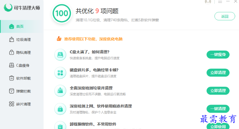Open the 首页 home tab
The image size is (239, 129).
pyautogui.click(x=22, y=26)
